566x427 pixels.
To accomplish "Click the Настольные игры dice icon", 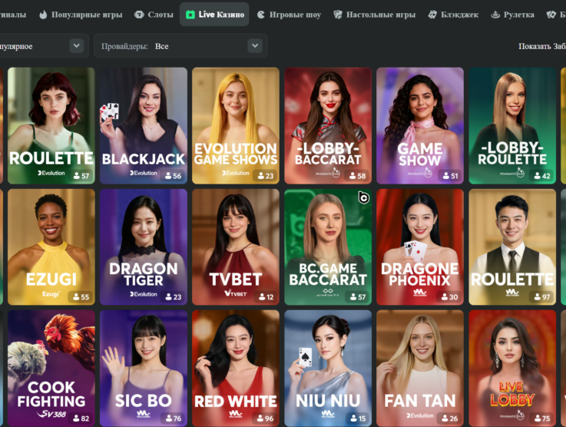I will coord(337,15).
